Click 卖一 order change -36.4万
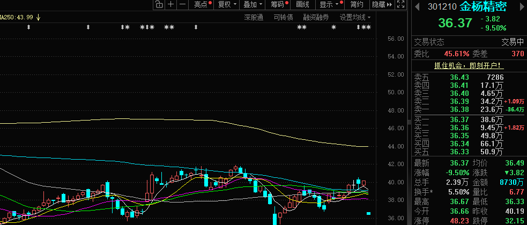The image size is (527, 225). click(x=514, y=109)
